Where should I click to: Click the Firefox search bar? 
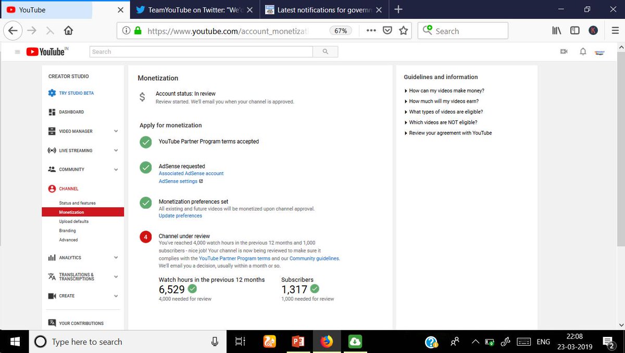[x=463, y=31]
